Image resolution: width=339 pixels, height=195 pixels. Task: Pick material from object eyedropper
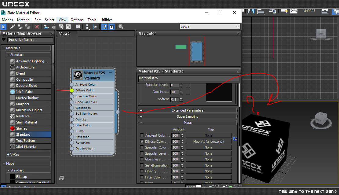[x=13, y=27]
